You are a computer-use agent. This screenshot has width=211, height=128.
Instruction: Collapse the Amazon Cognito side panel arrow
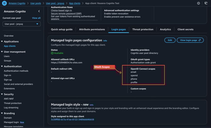39,11
